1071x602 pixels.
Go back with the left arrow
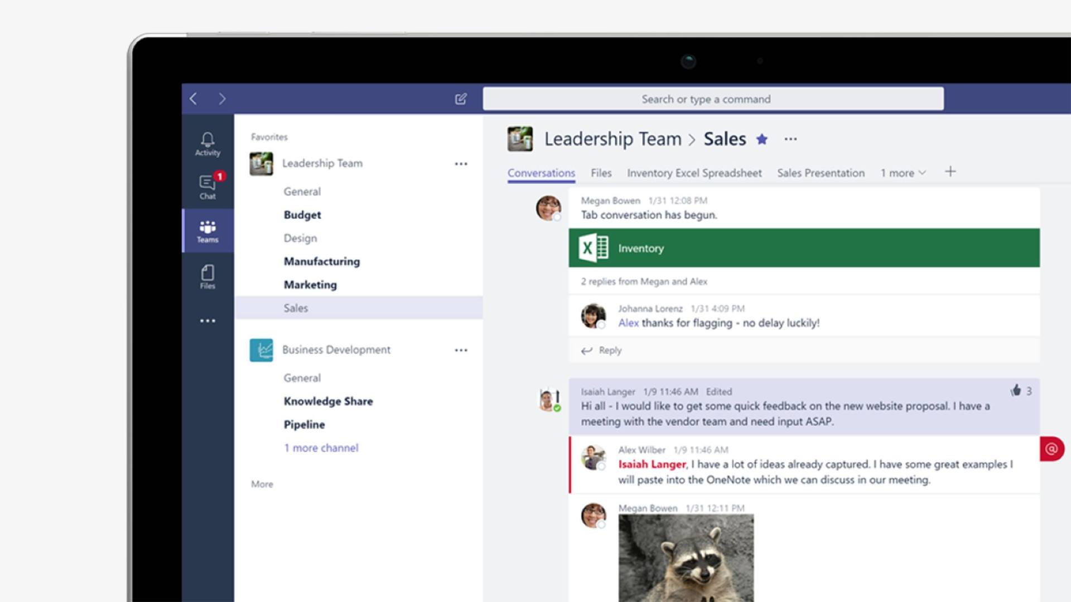click(x=194, y=99)
